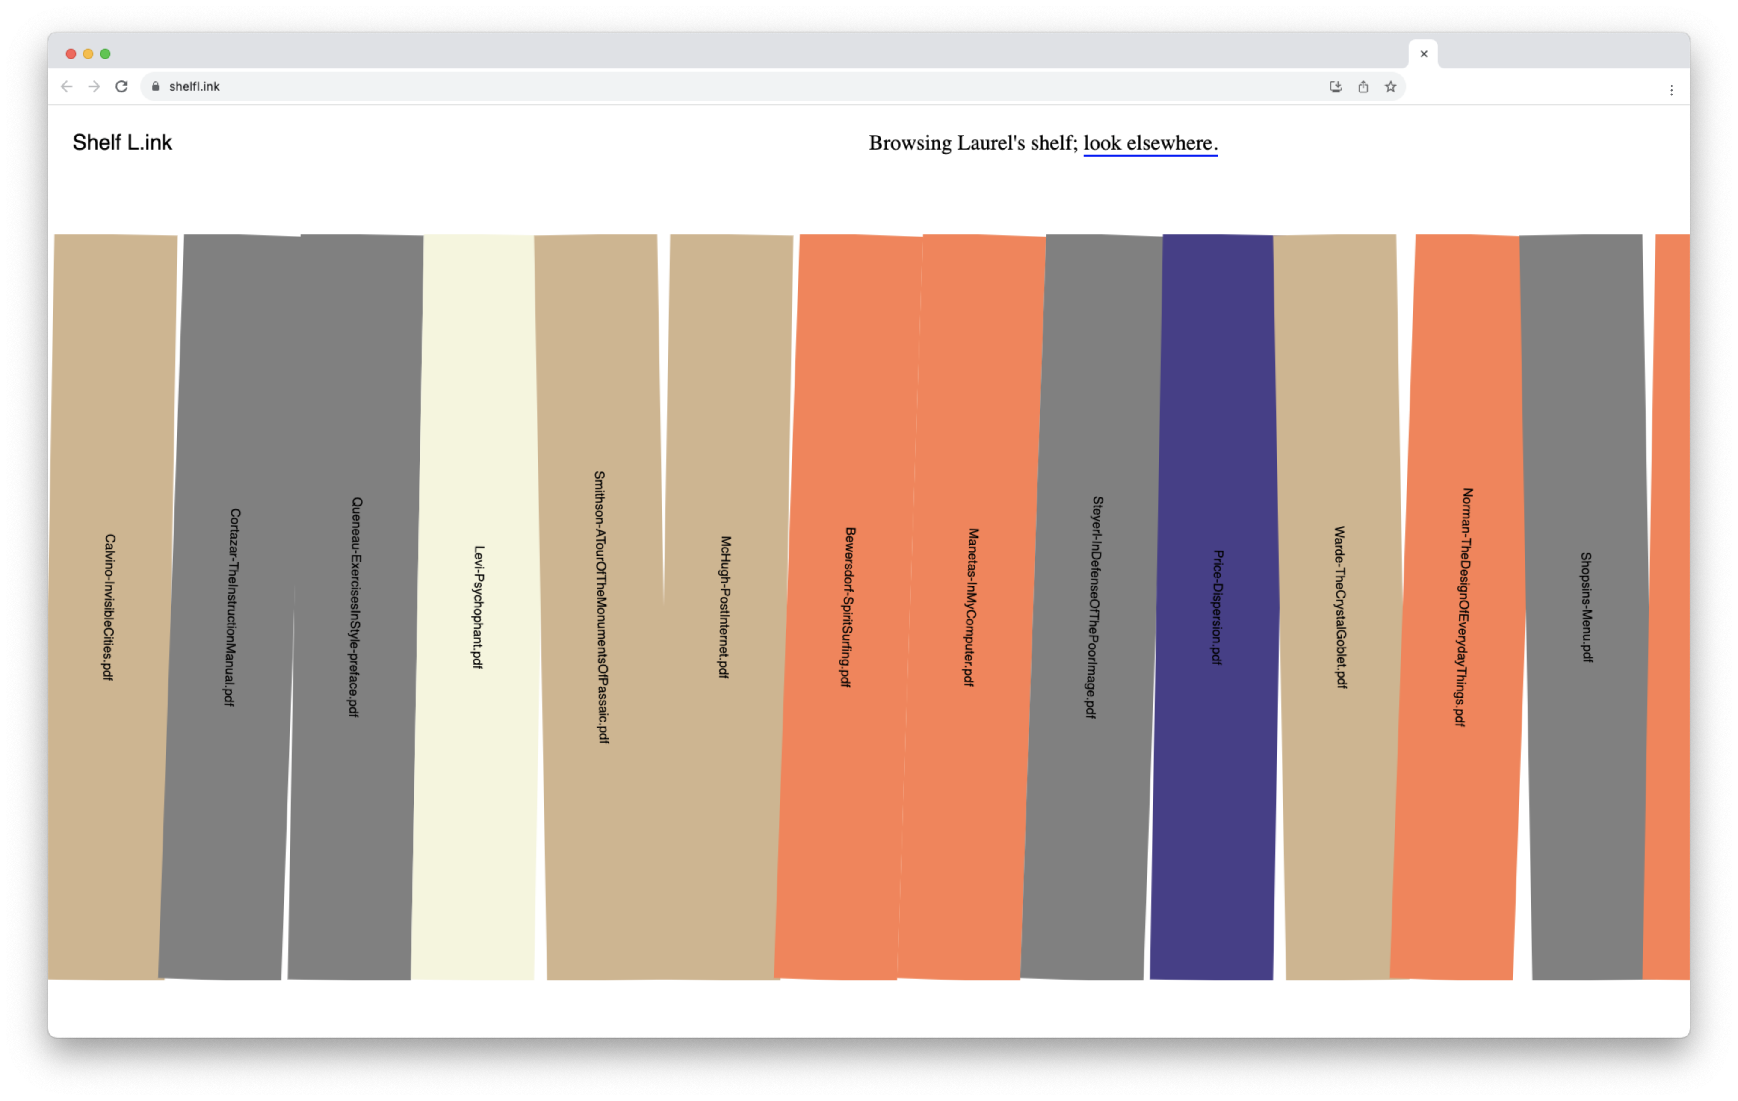Open the purple Price-Dispersion.pdf book
1738x1101 pixels.
coord(1216,607)
